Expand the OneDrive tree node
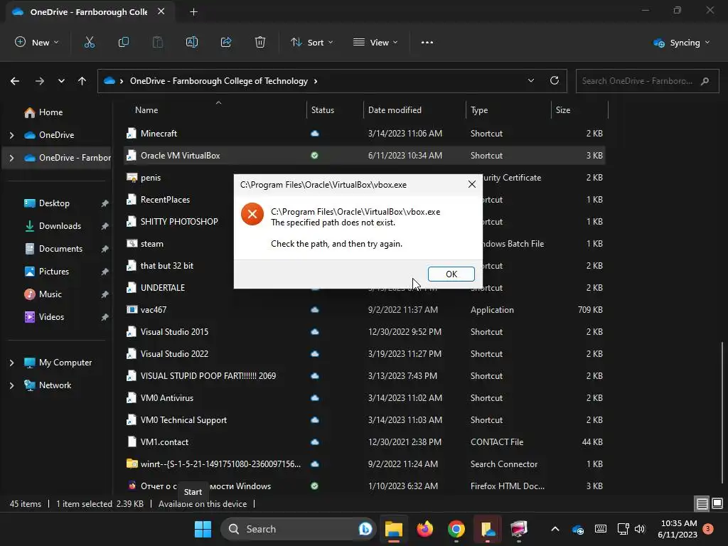This screenshot has height=546, width=728. tap(12, 135)
